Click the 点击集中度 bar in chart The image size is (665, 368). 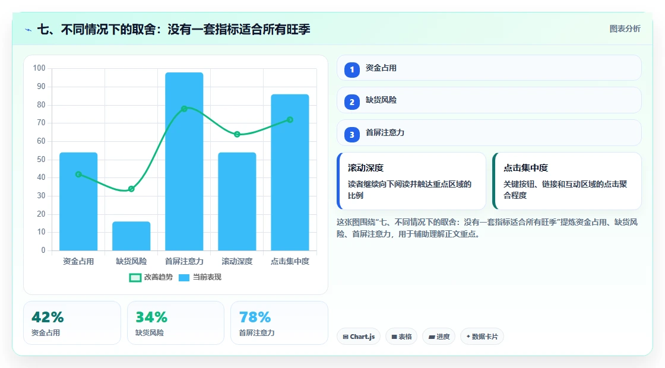click(x=290, y=173)
